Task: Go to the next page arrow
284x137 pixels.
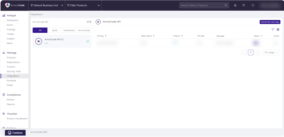Action: (257, 52)
